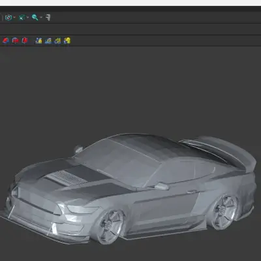Click the third yellow-green object icon
The height and width of the screenshot is (261, 261).
(x=57, y=40)
